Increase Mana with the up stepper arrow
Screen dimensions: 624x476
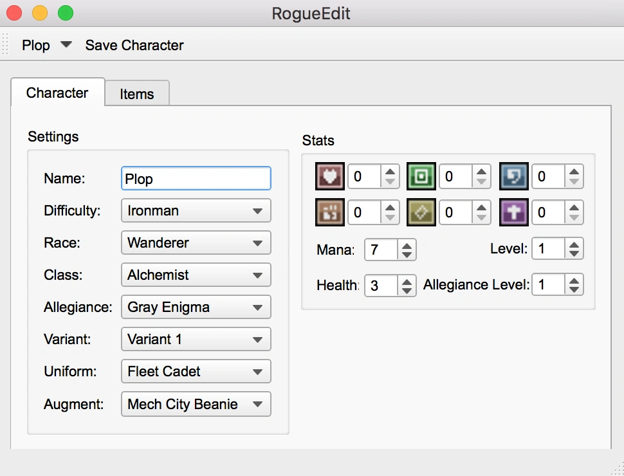(x=407, y=245)
